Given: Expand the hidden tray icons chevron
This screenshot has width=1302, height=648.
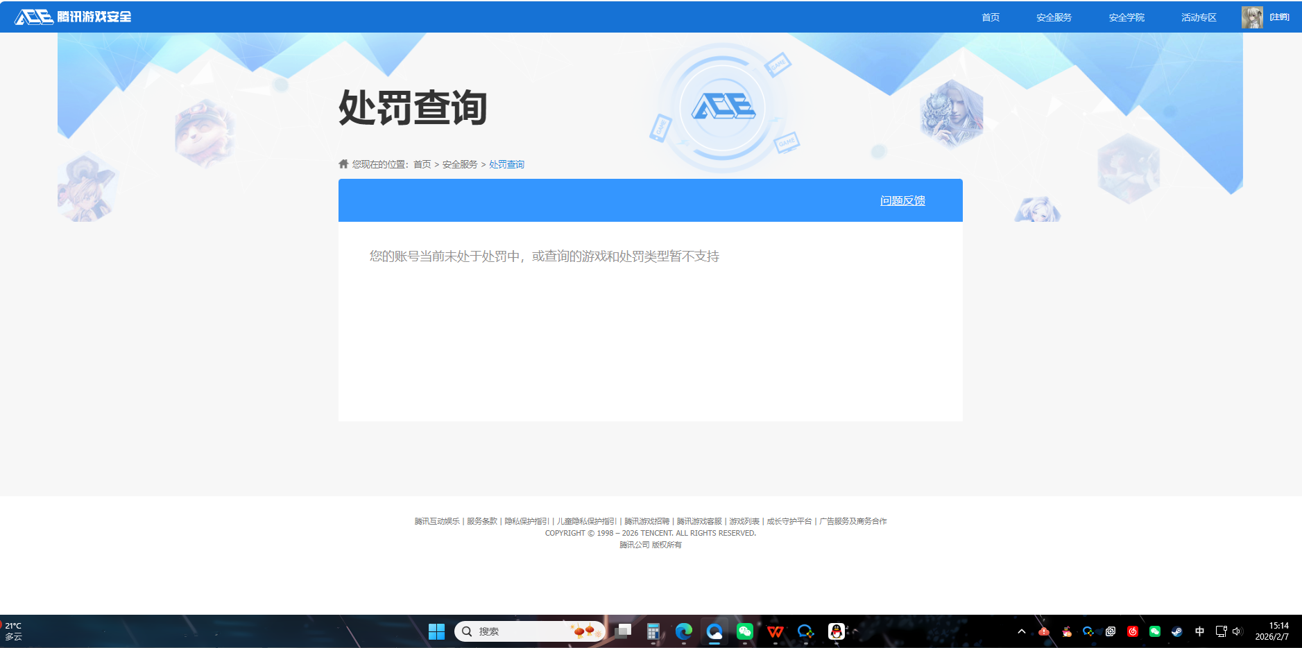Looking at the screenshot, I should coord(1022,631).
